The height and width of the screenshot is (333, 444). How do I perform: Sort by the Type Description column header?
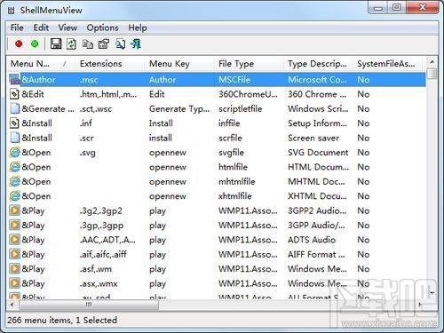(x=318, y=64)
